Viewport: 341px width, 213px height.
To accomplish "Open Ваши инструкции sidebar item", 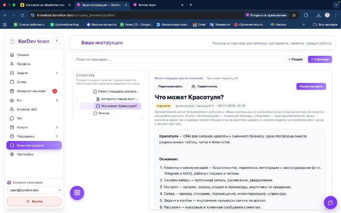I will coord(34,145).
